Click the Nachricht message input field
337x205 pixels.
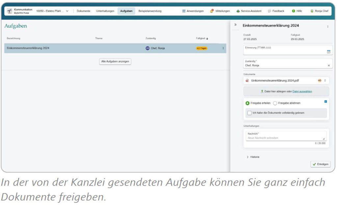[286, 138]
